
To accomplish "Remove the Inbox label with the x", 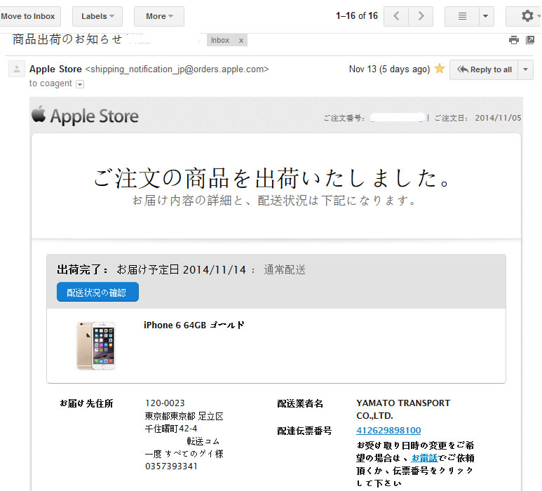I will click(241, 41).
